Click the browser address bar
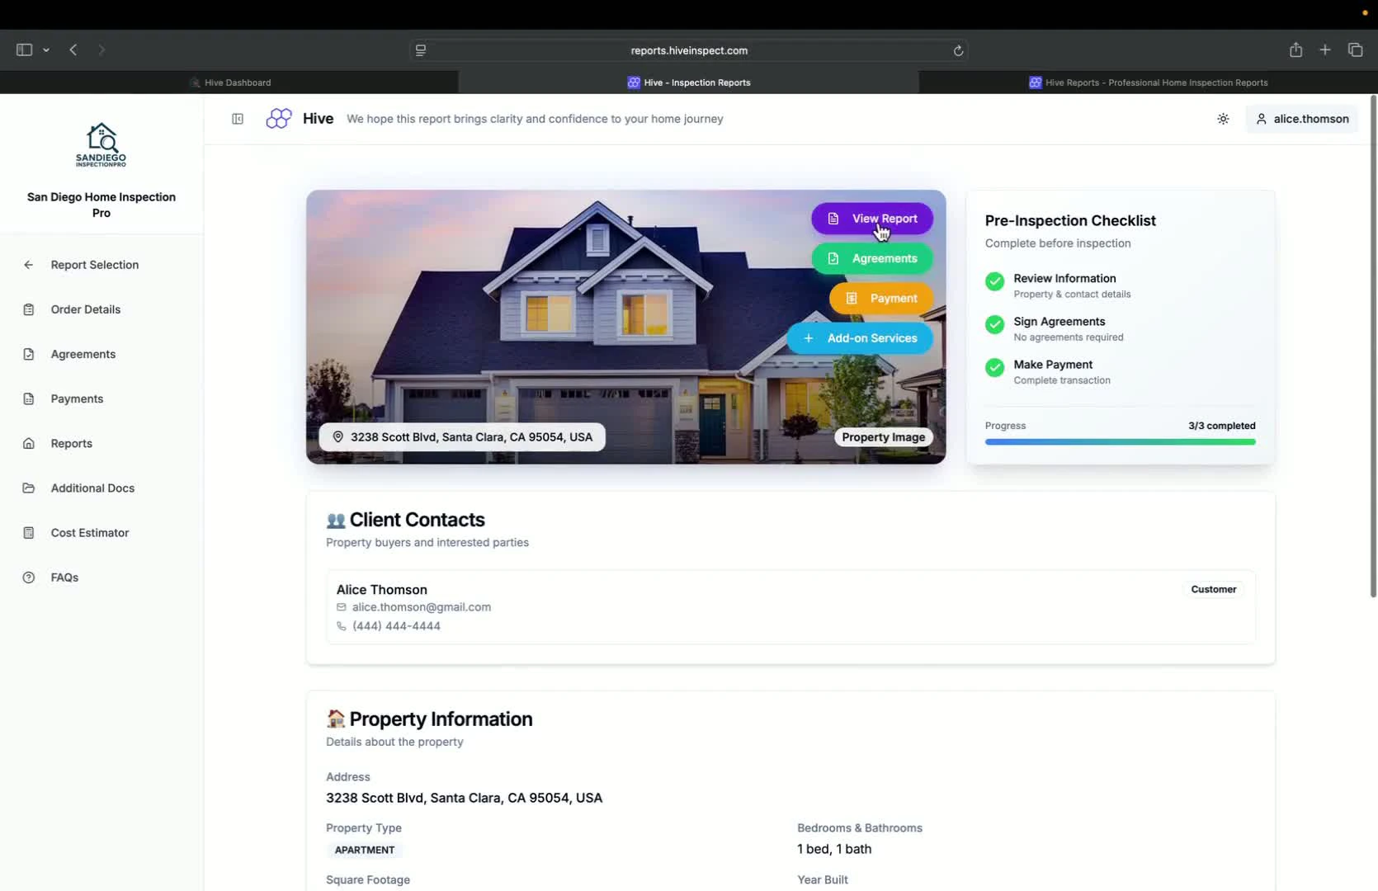This screenshot has width=1378, height=891. click(689, 50)
